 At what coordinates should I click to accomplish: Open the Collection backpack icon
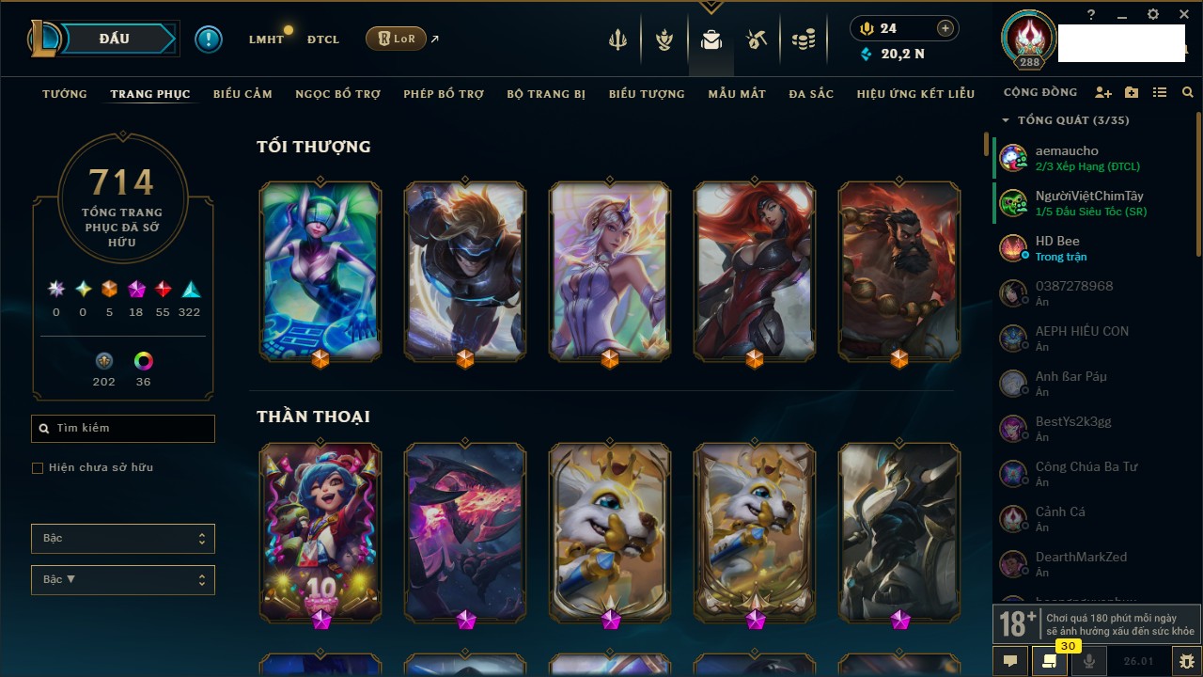point(711,39)
